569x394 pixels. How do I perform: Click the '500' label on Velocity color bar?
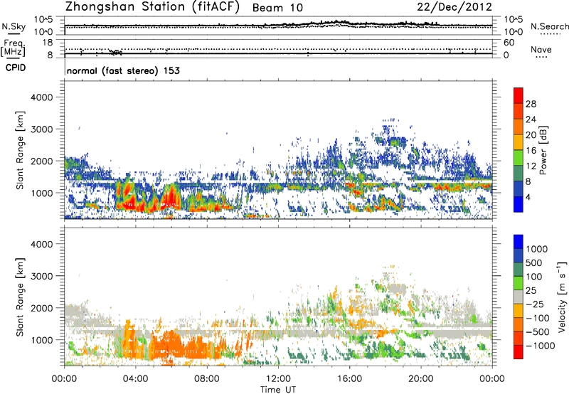tap(534, 263)
